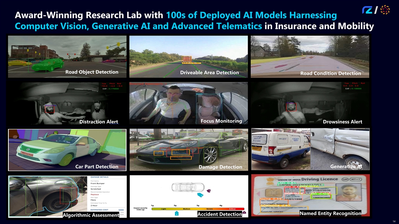Click the Damage Detection label
399x224 pixels.
pos(220,167)
